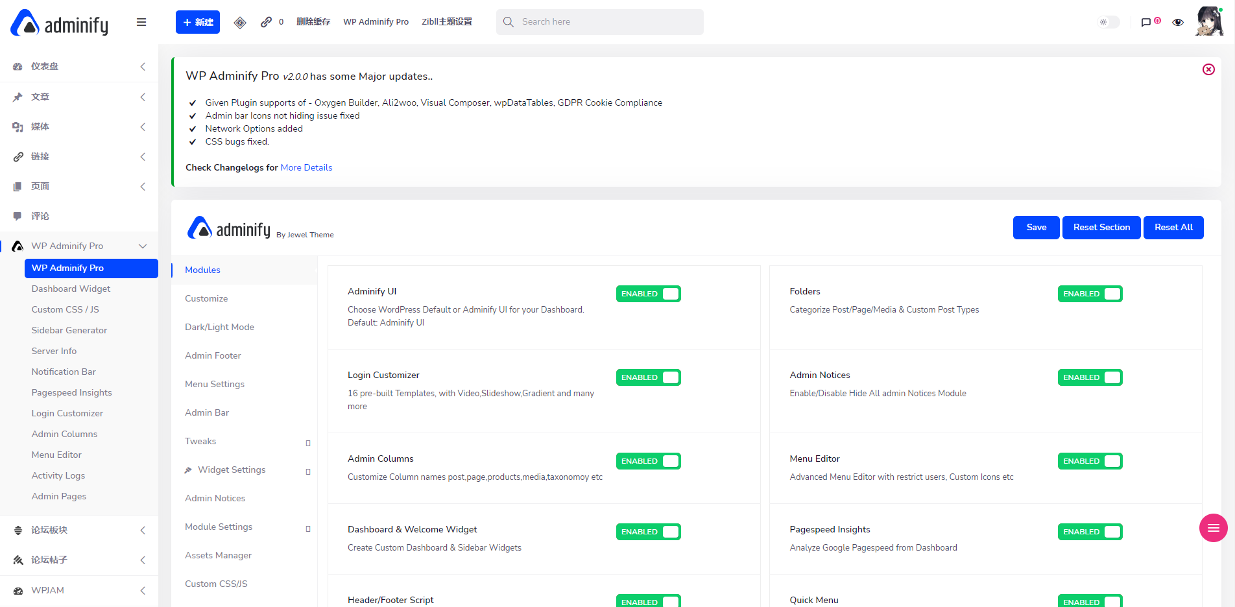Expand the Tweaks settings section
Screen dimensions: 1235x607
coord(308,443)
